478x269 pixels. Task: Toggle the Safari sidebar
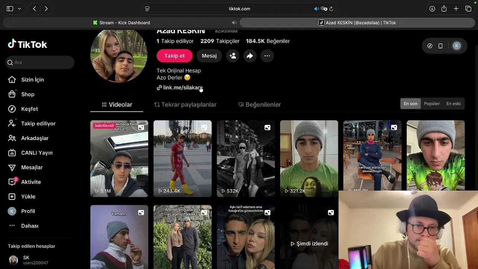pyautogui.click(x=10, y=9)
